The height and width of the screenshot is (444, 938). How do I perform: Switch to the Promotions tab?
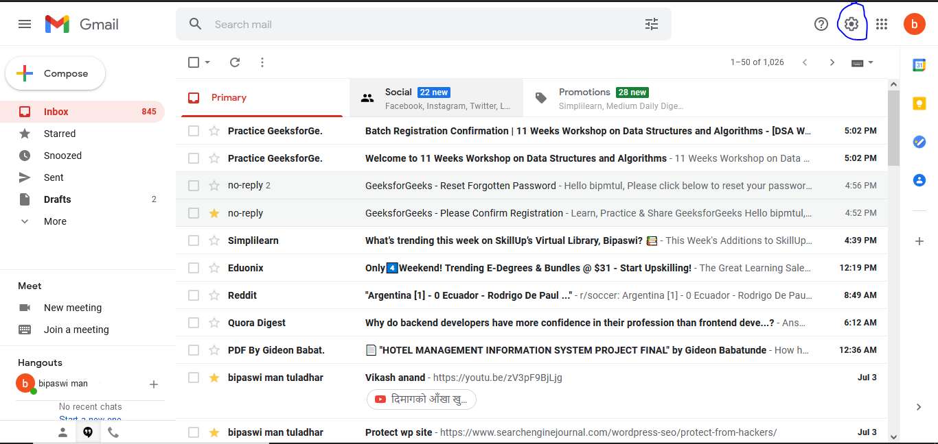click(610, 98)
